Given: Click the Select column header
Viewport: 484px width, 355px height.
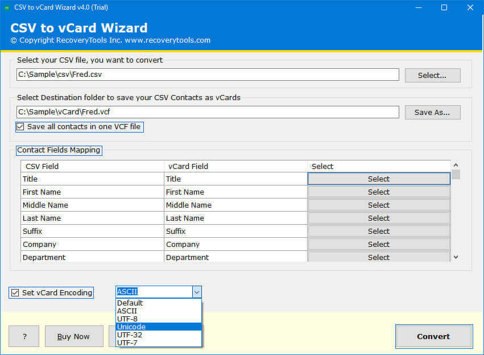Looking at the screenshot, I should [x=379, y=166].
